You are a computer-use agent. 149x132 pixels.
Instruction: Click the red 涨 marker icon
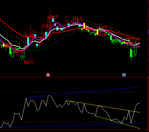click(x=48, y=75)
